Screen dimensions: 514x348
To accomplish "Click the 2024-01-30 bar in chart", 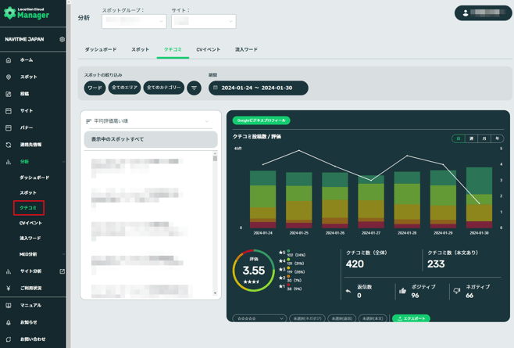I will tap(480, 198).
